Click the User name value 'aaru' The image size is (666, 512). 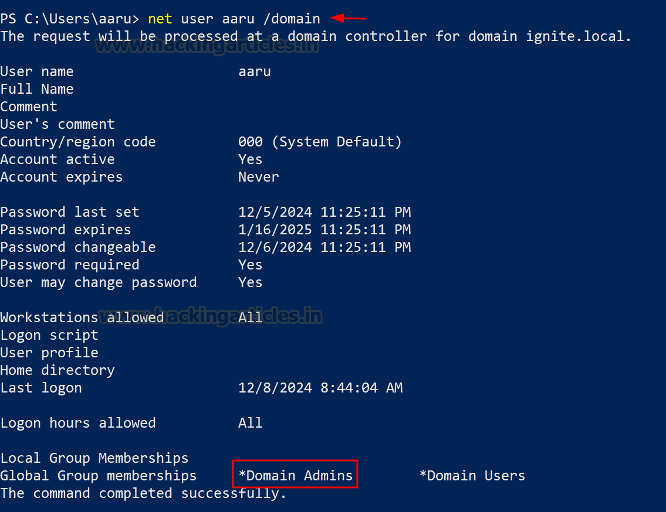coord(255,71)
